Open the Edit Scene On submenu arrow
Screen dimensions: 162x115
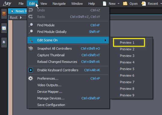click(x=105, y=40)
